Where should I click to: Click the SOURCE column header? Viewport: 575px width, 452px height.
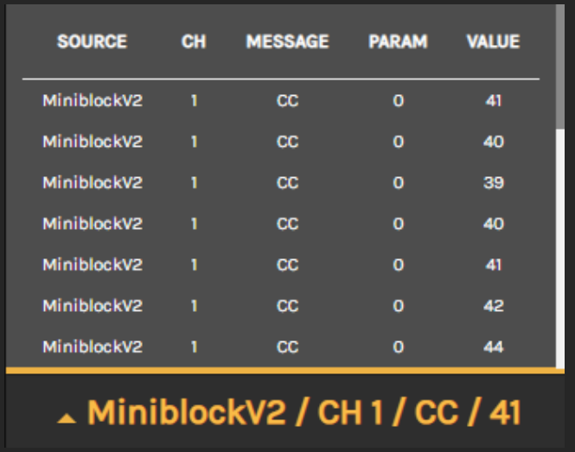coord(92,41)
